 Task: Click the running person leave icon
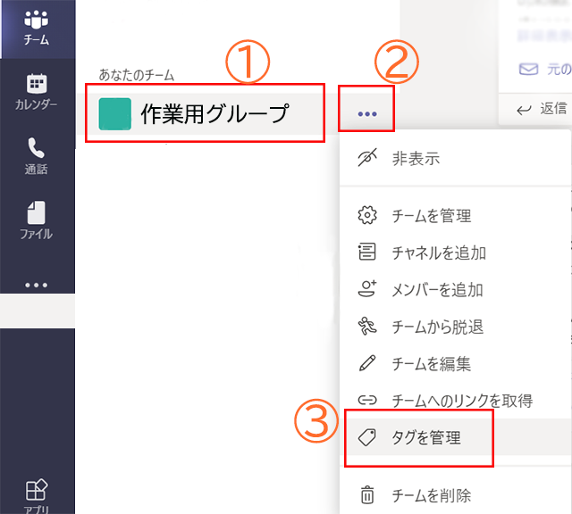pyautogui.click(x=367, y=326)
